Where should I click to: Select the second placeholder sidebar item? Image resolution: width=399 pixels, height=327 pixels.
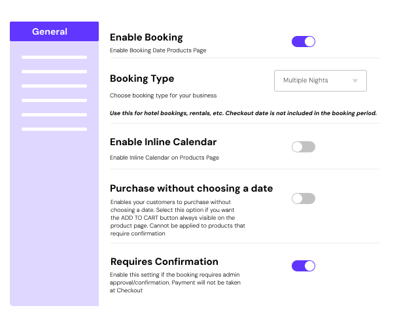[x=54, y=71]
